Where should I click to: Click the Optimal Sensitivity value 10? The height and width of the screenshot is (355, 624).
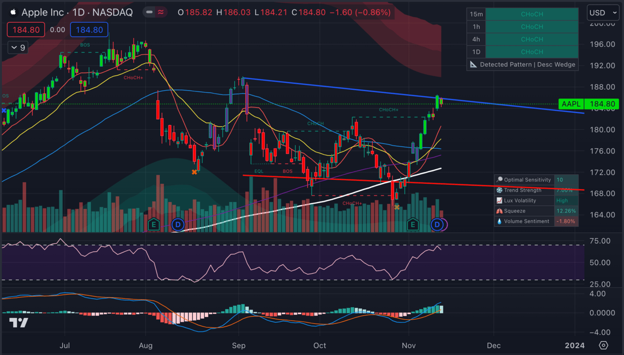coord(560,180)
